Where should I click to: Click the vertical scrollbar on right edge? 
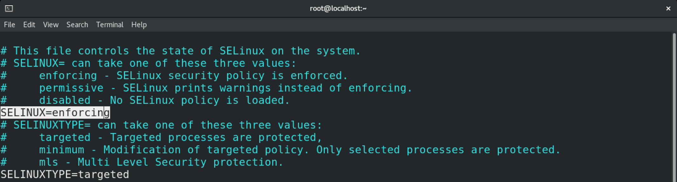674,104
